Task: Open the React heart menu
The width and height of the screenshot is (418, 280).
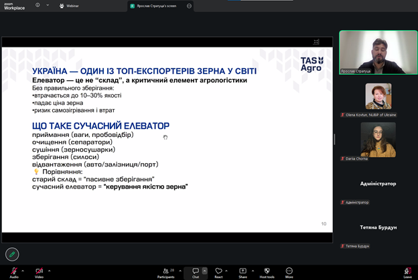Action: click(x=218, y=273)
